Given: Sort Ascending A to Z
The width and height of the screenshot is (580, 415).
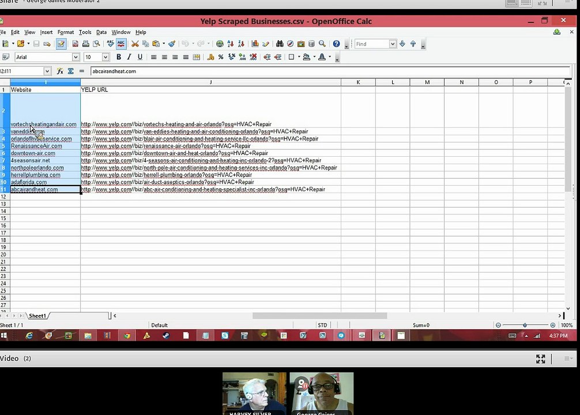Looking at the screenshot, I should (x=231, y=44).
